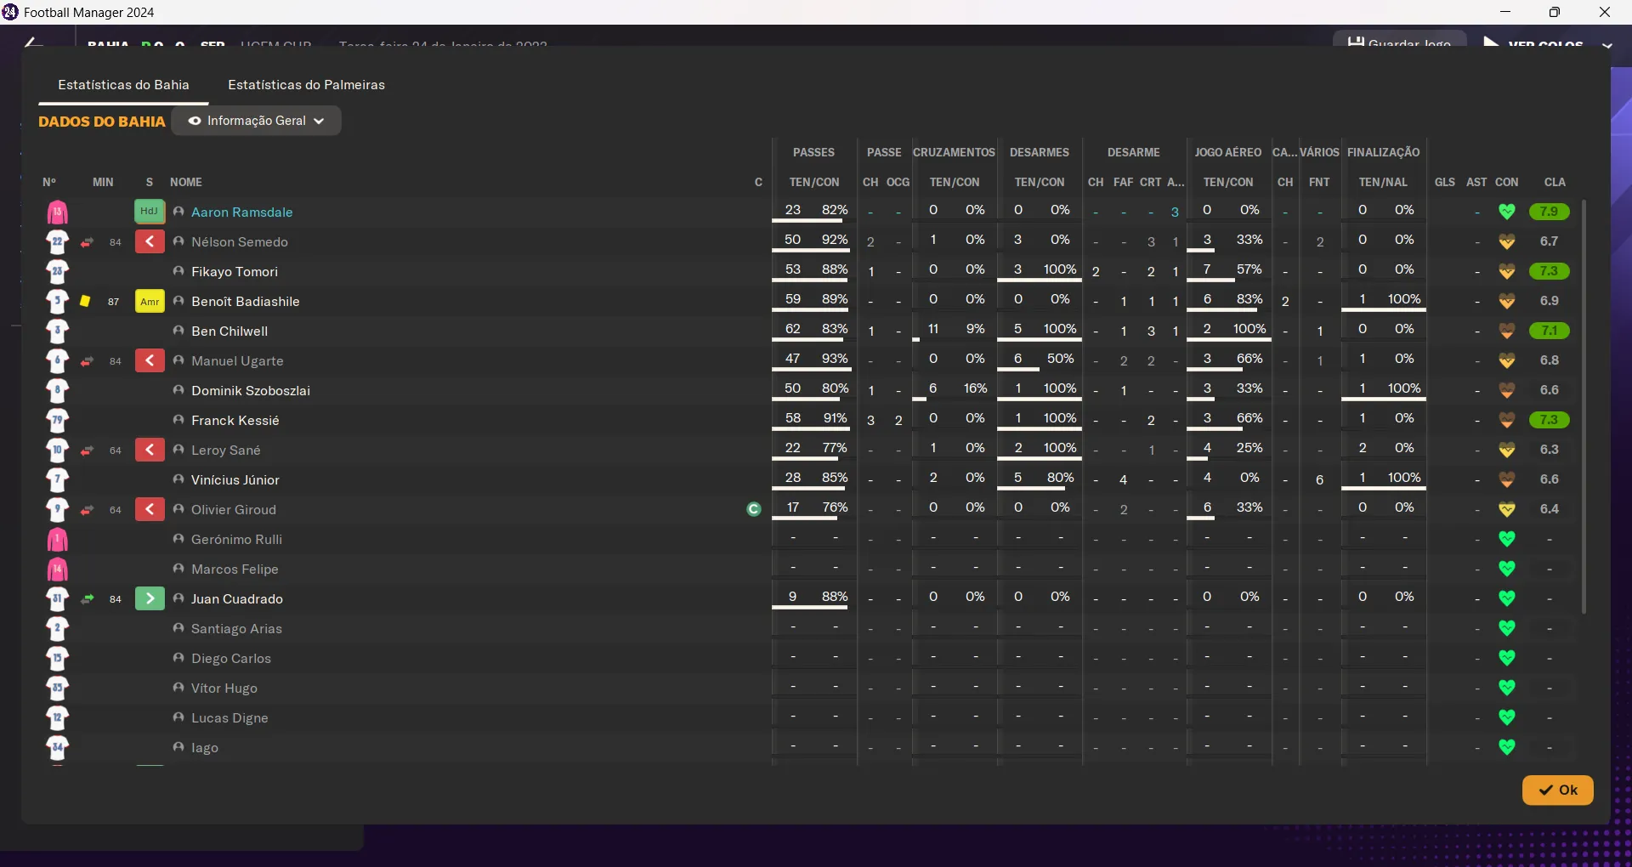
Task: Click Gerónimo Rulli's pink goalkeeper shirt icon
Action: tap(57, 539)
